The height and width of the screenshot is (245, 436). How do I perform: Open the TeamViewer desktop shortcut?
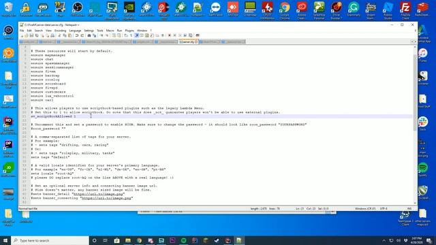tap(215, 10)
